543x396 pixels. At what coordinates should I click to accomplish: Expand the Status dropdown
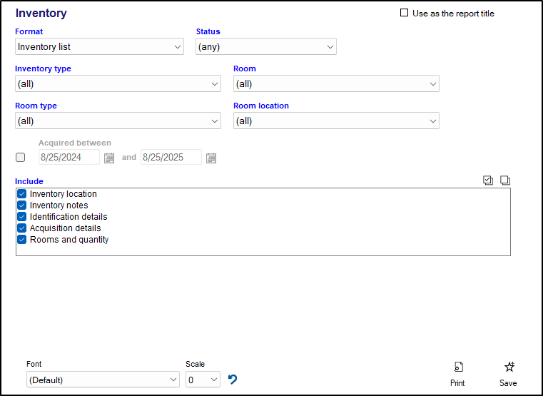coord(265,47)
